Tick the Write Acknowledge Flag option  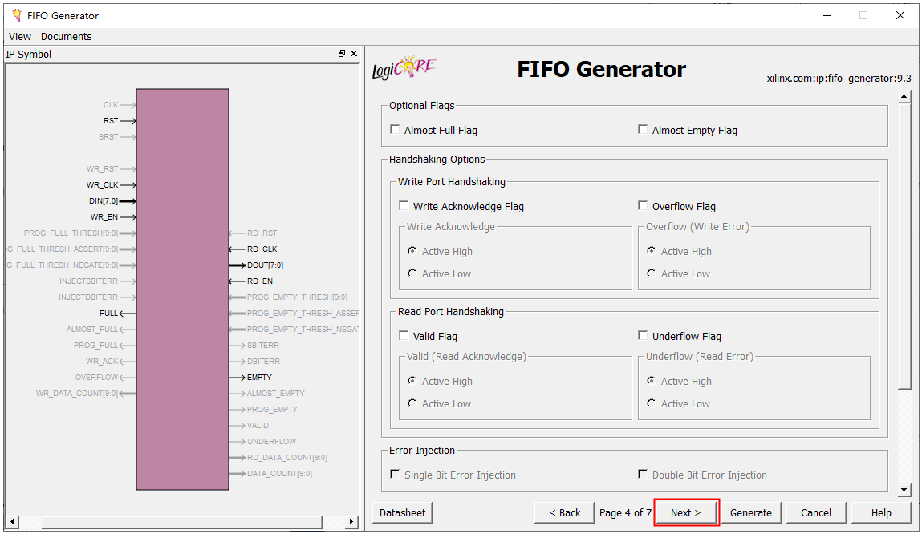coord(404,206)
